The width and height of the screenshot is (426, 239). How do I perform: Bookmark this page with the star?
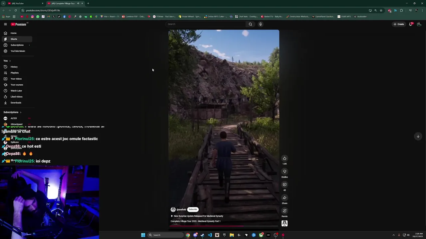coord(381,10)
